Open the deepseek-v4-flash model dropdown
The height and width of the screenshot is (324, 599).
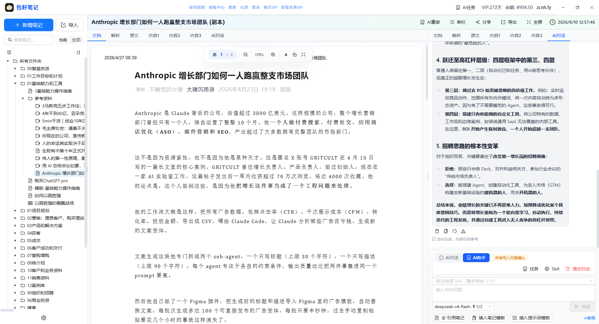[463, 307]
